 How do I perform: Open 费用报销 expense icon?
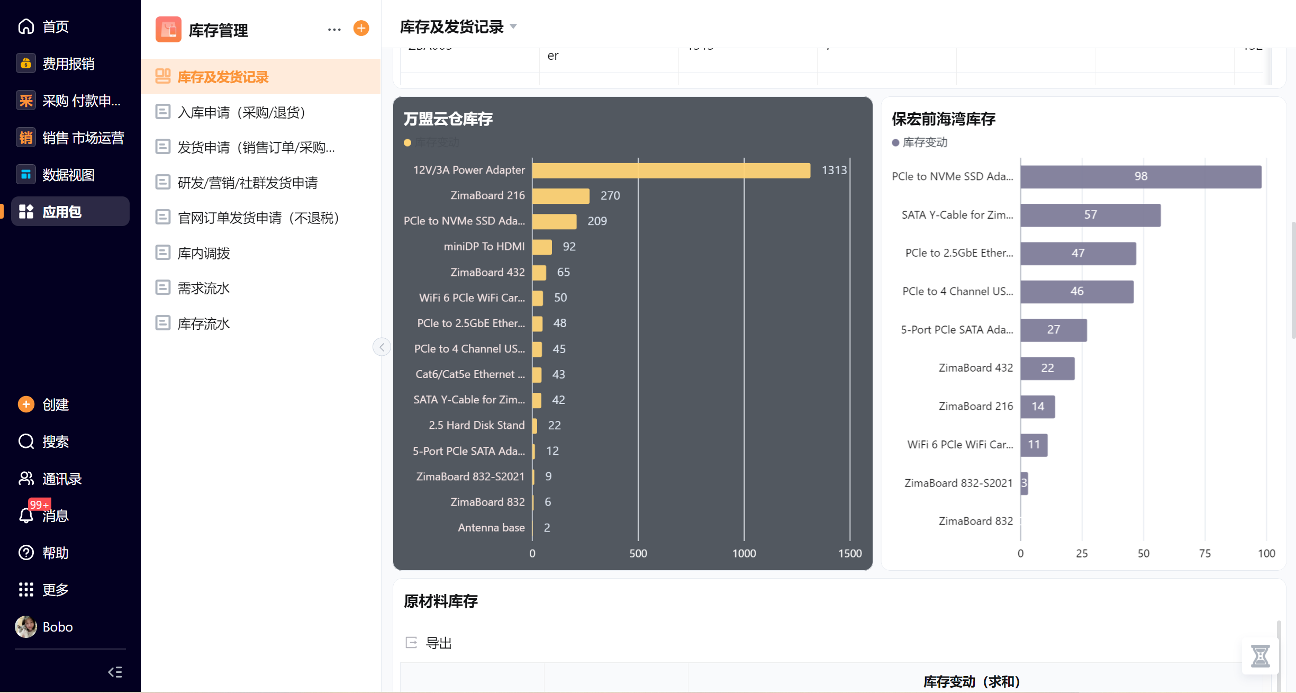tap(26, 64)
